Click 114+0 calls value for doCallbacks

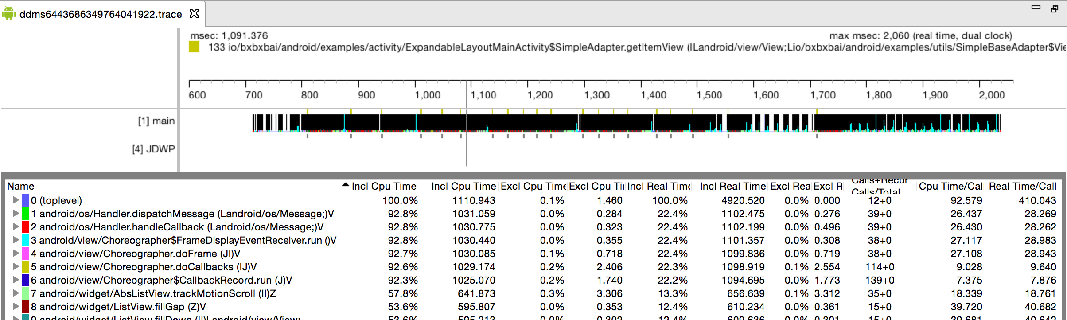point(880,267)
